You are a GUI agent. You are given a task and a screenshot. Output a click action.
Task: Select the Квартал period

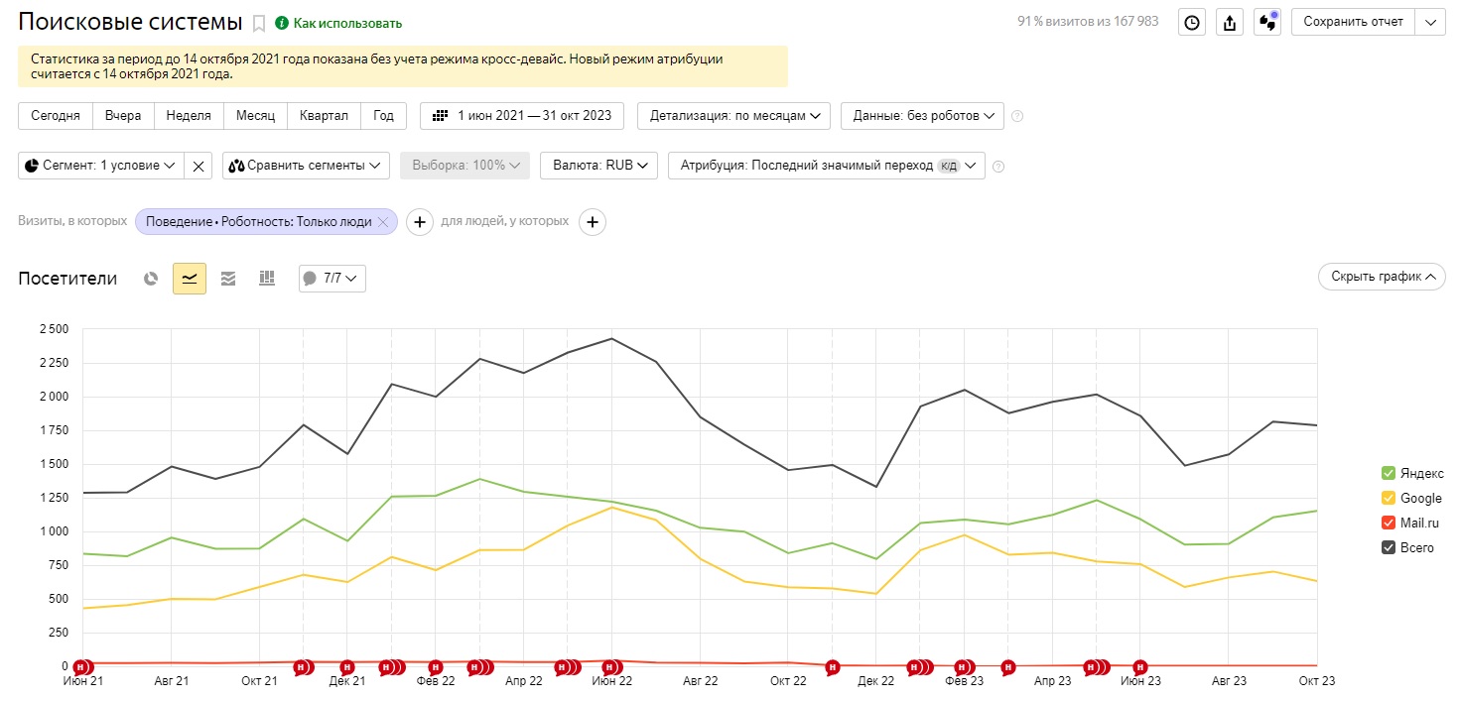click(x=324, y=116)
